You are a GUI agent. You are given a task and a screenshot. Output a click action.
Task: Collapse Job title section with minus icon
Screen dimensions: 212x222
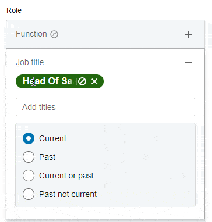[188, 63]
